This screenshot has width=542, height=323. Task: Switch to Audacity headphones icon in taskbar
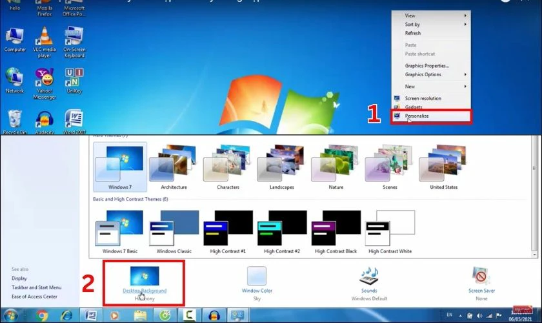(214, 315)
